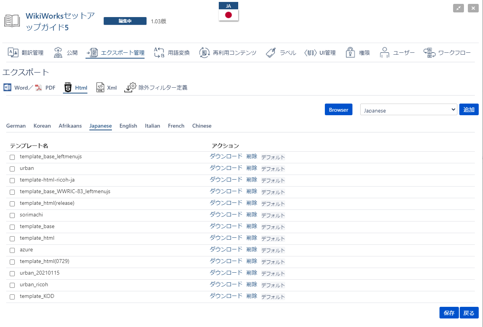
Task: Expand the Japanese language dropdown
Action: (x=408, y=110)
